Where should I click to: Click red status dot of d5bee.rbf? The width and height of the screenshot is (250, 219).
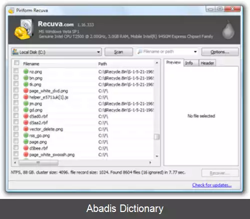click(26, 148)
